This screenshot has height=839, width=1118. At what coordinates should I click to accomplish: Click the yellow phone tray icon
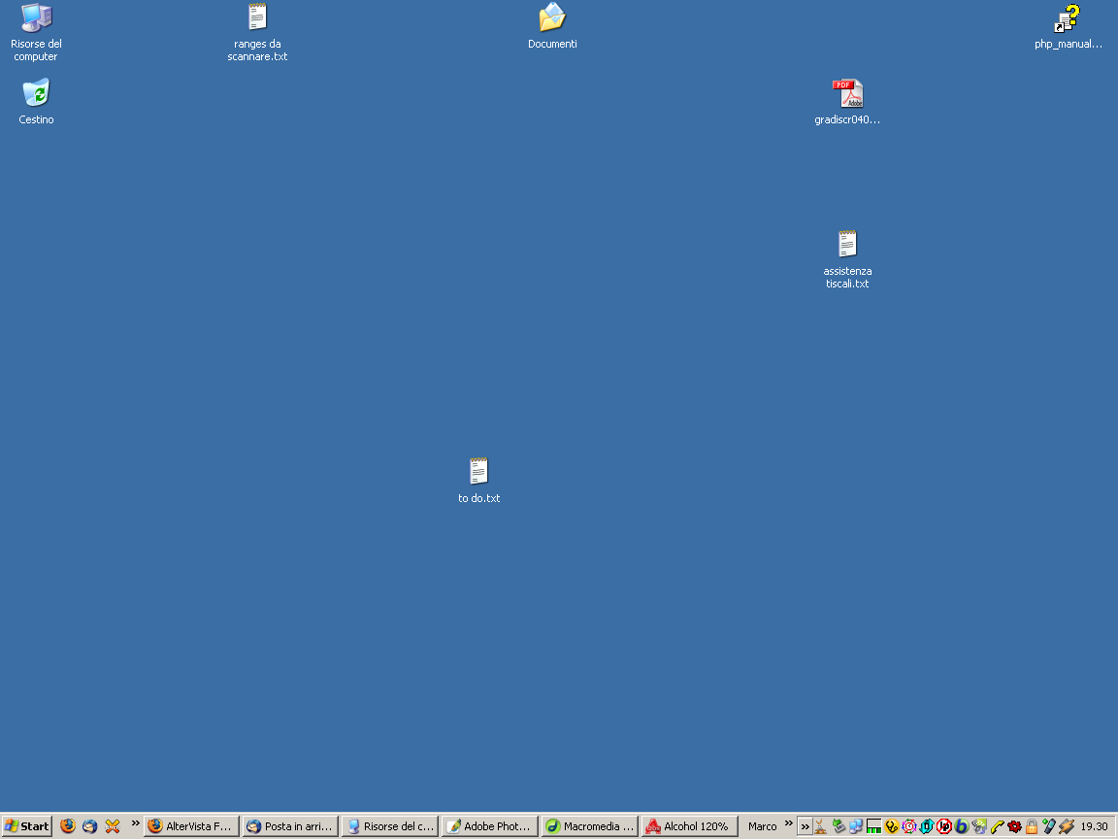(x=997, y=826)
